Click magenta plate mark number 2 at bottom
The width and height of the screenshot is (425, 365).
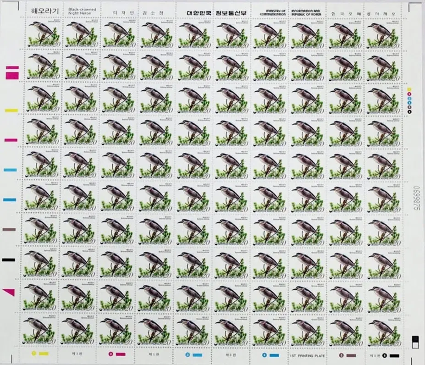coord(117,354)
